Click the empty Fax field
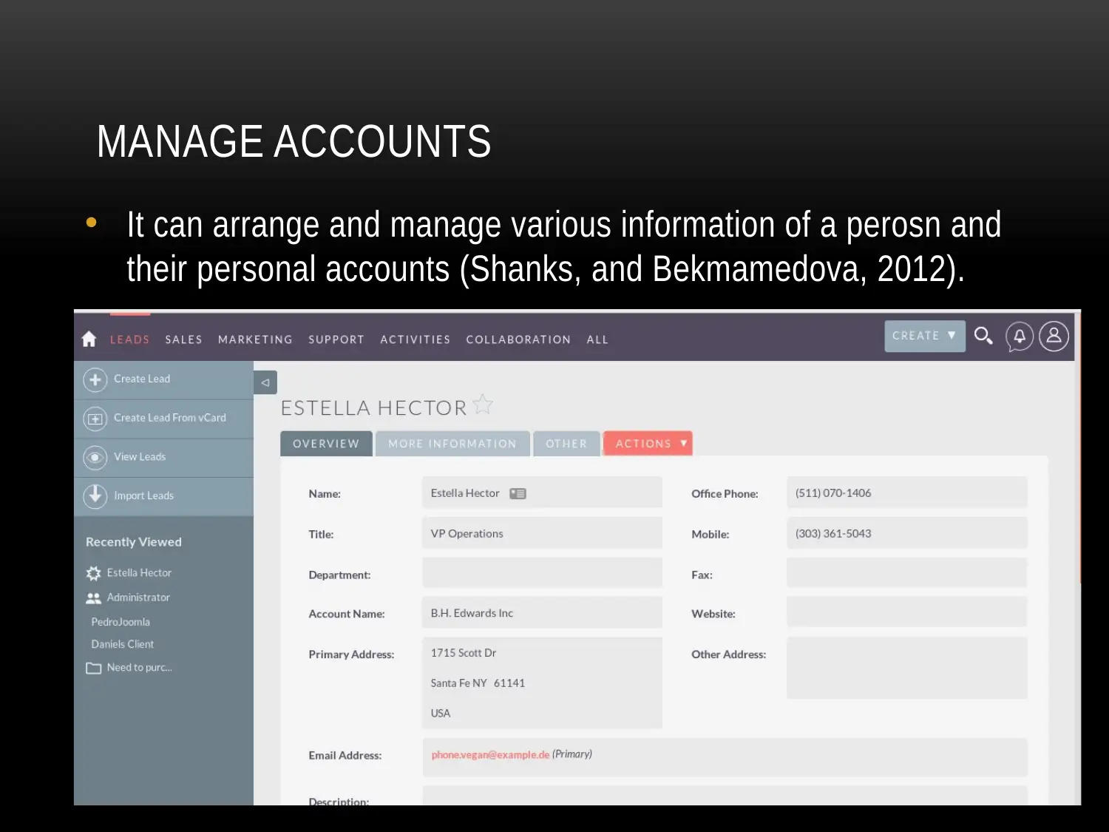1109x832 pixels. pos(907,573)
